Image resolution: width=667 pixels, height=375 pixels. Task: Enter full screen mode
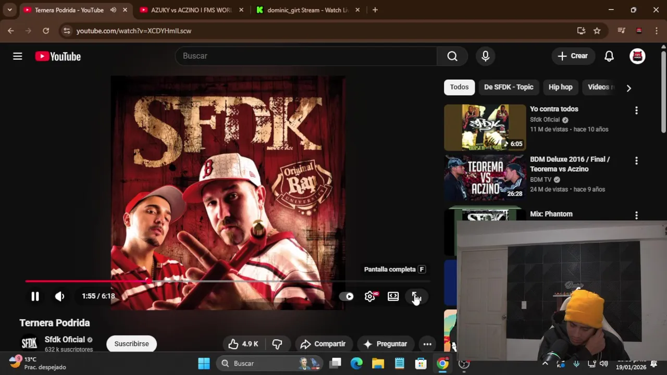(x=416, y=296)
